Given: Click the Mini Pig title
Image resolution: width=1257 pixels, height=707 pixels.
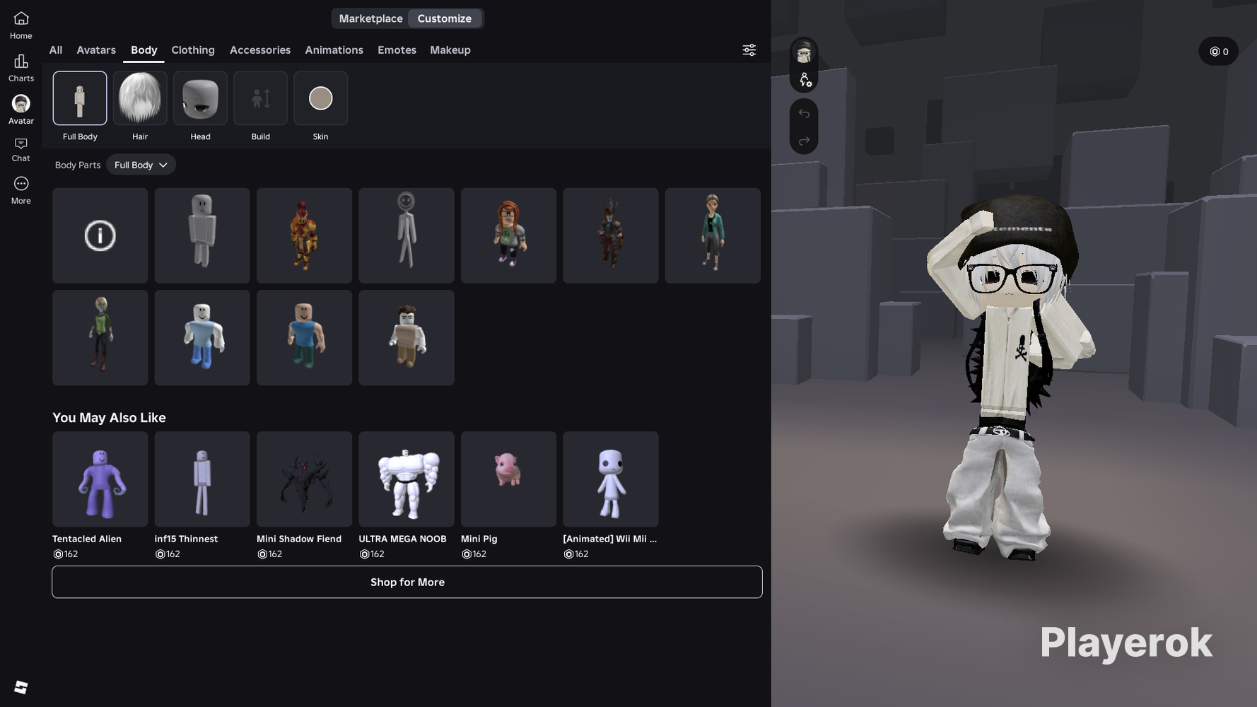Looking at the screenshot, I should (479, 539).
